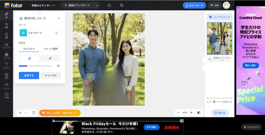265x135 pixels.
Task: Open the Text tool in sidebar
Action: coord(6,66)
